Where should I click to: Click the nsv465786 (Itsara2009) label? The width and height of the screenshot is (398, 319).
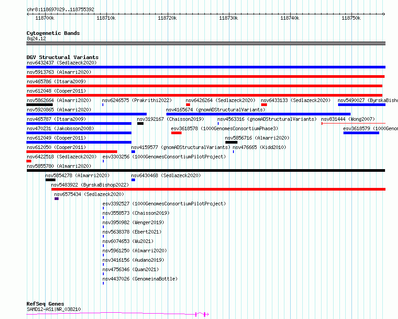(56, 81)
